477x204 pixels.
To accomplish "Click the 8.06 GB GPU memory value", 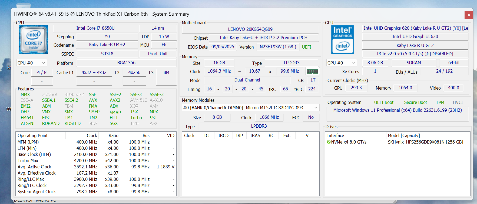I will [375, 63].
